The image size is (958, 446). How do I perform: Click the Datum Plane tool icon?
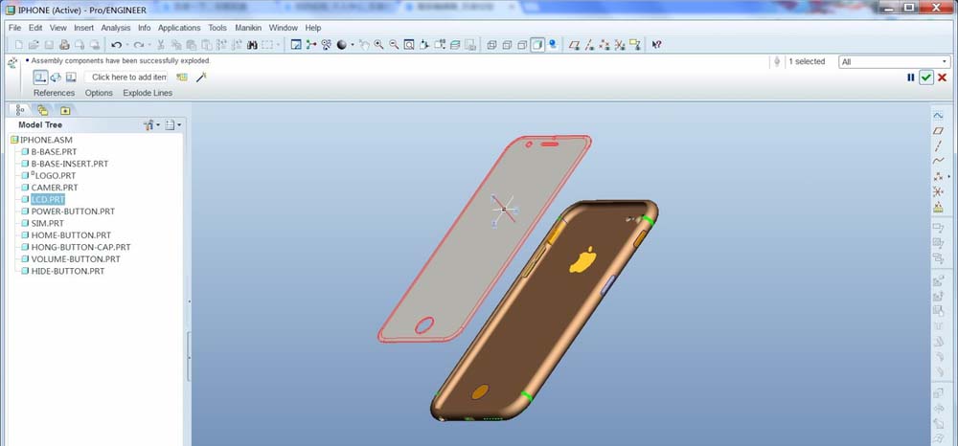click(x=938, y=130)
